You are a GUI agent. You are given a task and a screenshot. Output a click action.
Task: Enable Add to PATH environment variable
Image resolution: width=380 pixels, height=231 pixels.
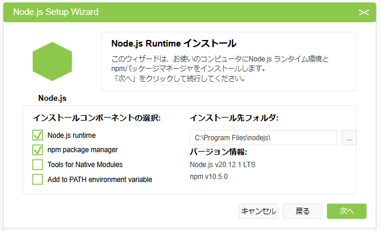[38, 180]
